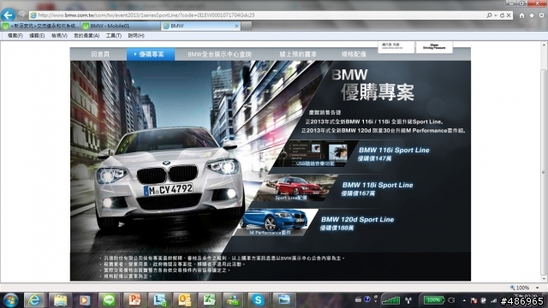
Task: Click the blue car M Performance thumbnail
Action: (x=276, y=222)
